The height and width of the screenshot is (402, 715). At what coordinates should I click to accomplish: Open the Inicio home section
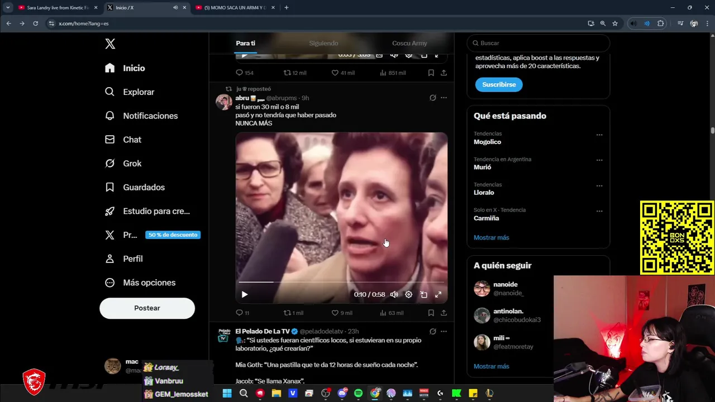[x=125, y=68]
